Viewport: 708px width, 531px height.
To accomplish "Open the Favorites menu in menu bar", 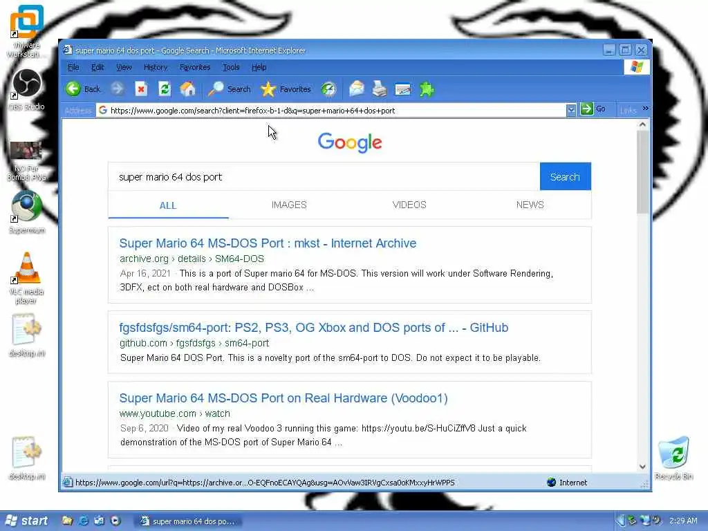I will 195,67.
